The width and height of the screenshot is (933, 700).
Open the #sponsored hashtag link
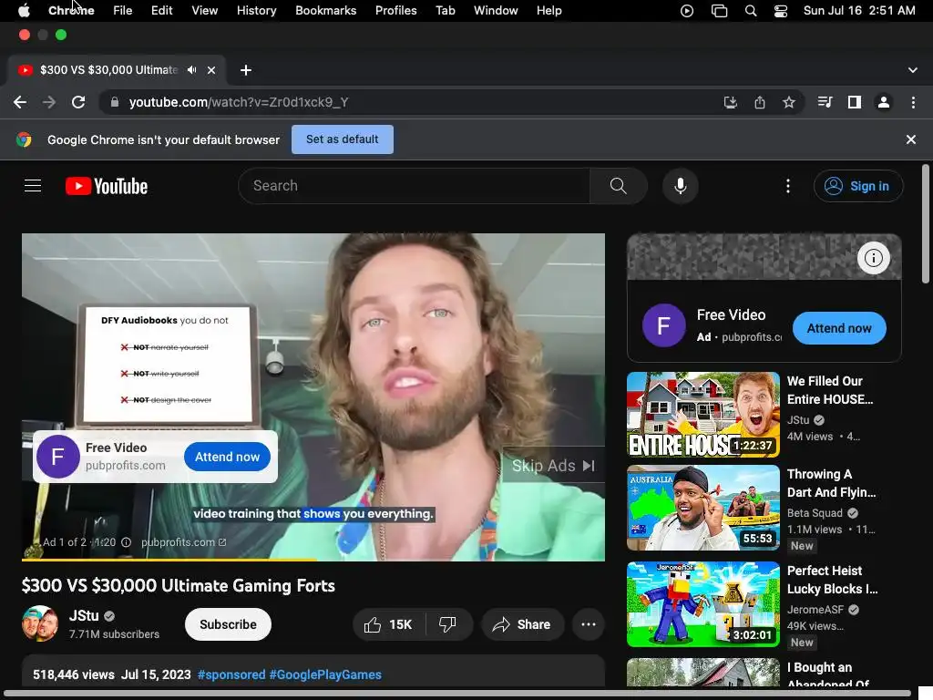[x=231, y=674]
